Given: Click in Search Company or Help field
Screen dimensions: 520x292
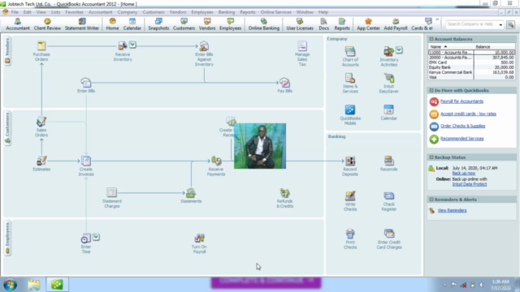Looking at the screenshot, I should pos(471,24).
